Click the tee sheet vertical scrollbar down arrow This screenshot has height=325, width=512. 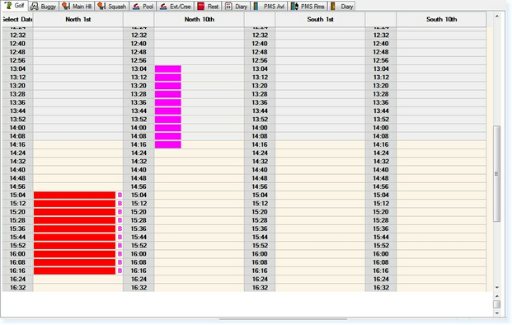pyautogui.click(x=496, y=287)
